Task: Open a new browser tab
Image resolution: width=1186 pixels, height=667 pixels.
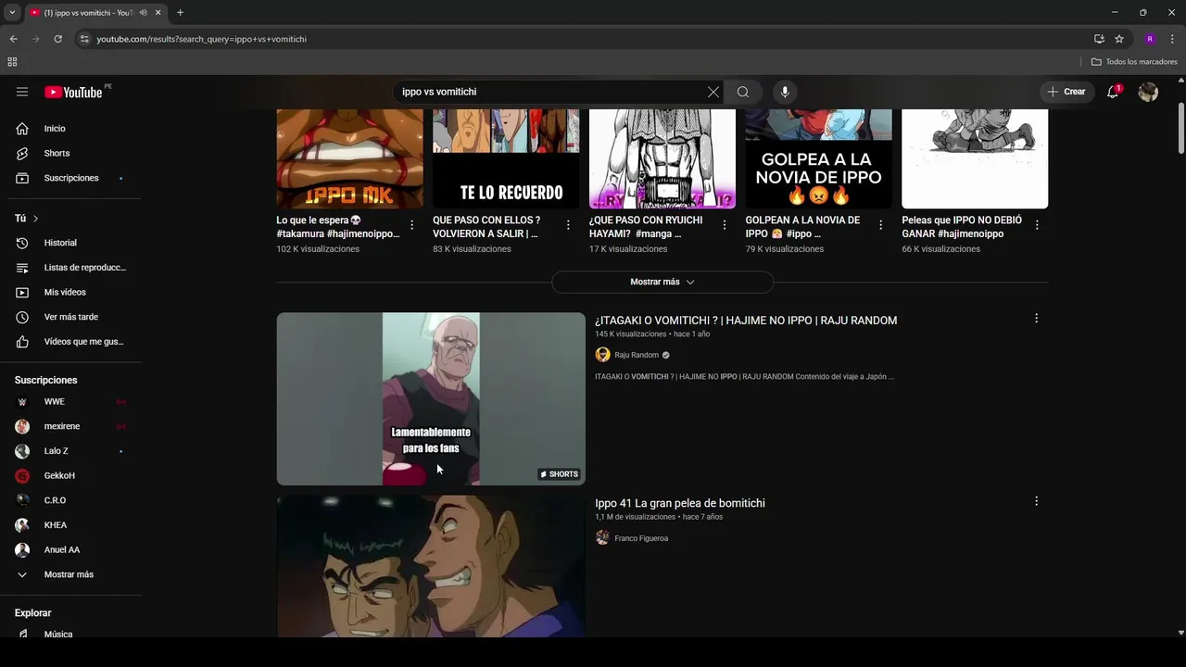Action: [180, 12]
